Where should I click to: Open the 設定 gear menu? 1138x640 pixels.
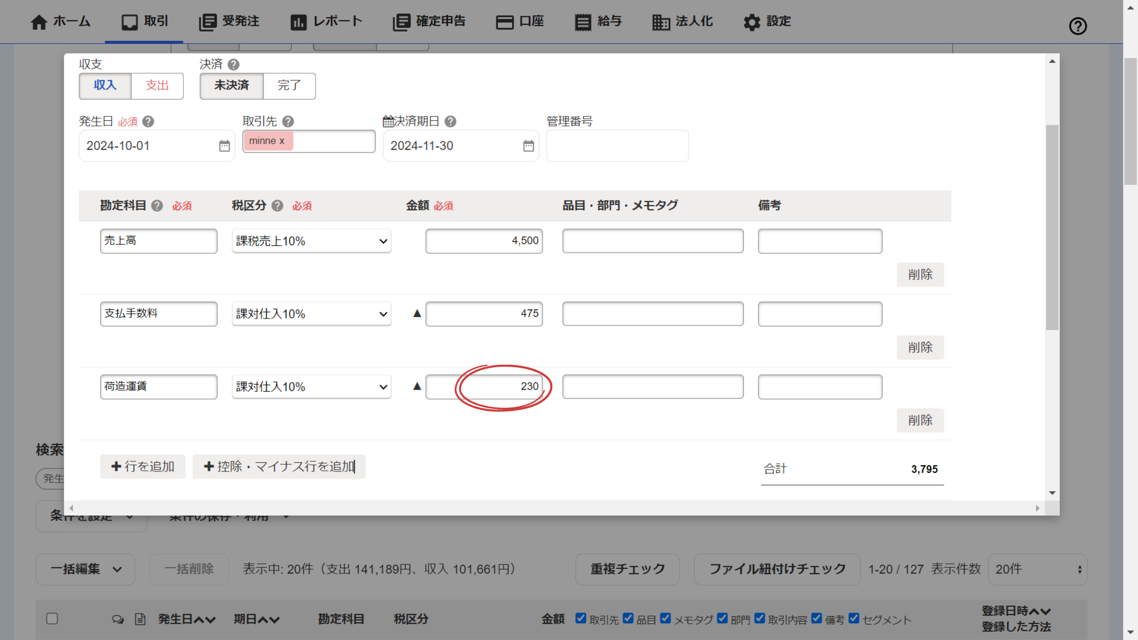coord(767,21)
